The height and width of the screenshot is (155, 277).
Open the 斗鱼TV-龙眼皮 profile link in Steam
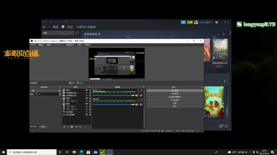[86, 27]
